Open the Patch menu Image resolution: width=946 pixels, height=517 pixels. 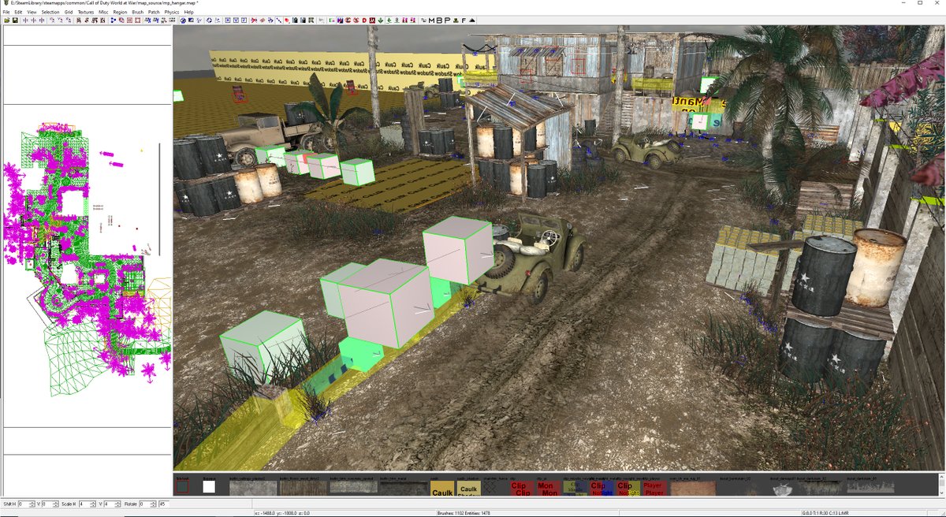155,13
